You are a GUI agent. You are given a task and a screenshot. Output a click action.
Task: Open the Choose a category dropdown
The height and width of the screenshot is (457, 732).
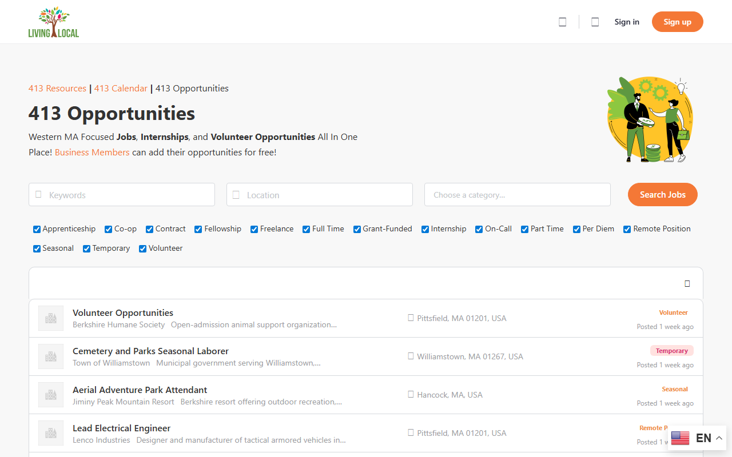click(518, 195)
